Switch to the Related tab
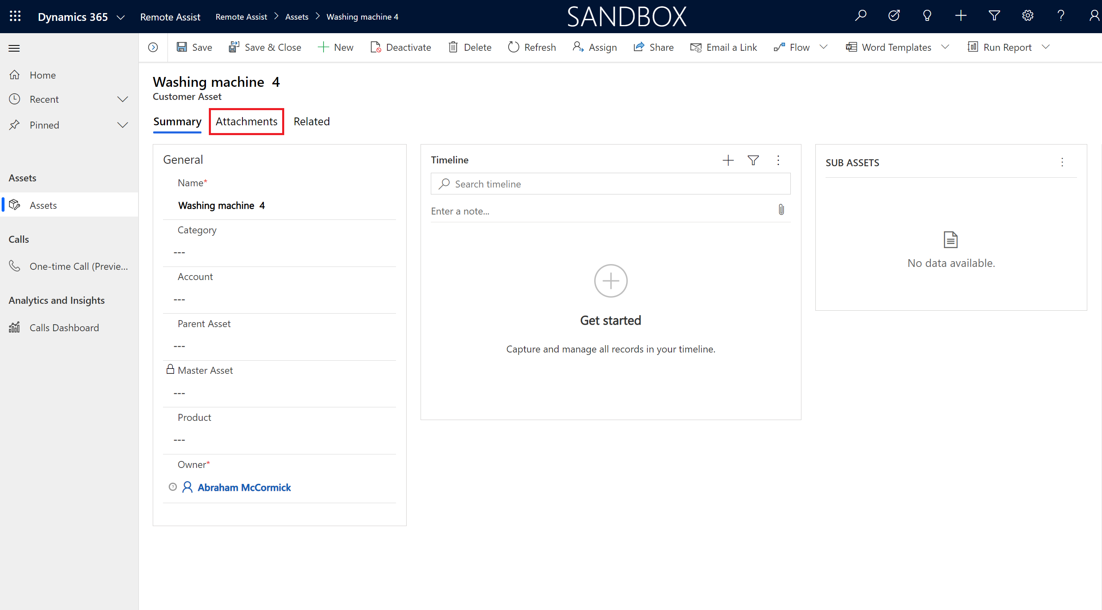The width and height of the screenshot is (1102, 610). click(312, 121)
